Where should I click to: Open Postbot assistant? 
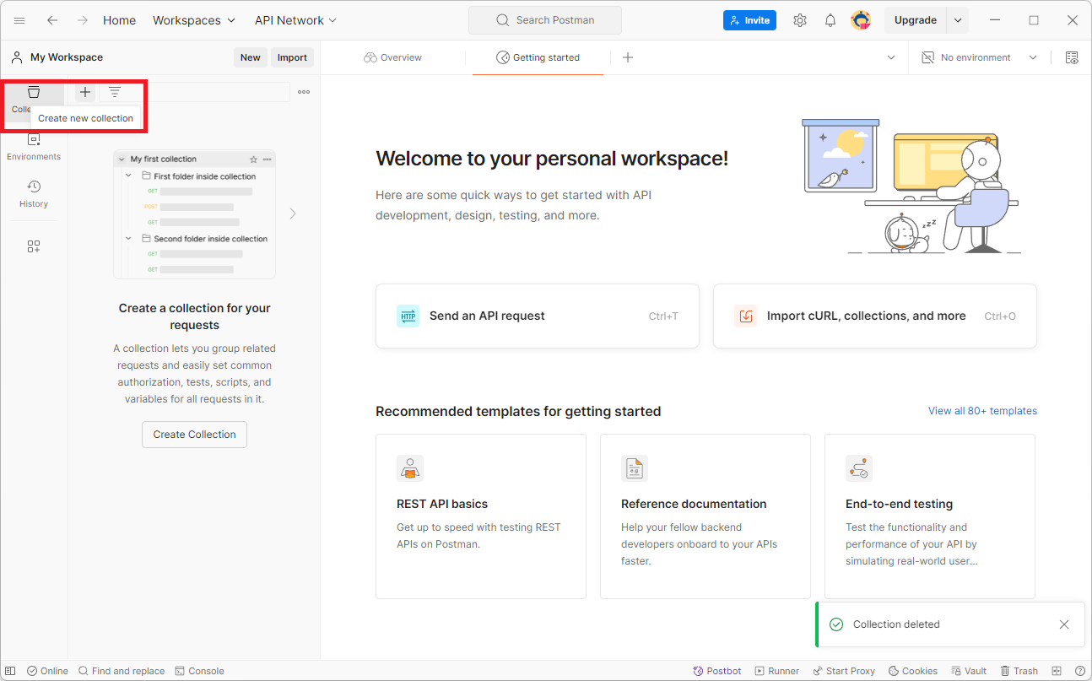[717, 671]
